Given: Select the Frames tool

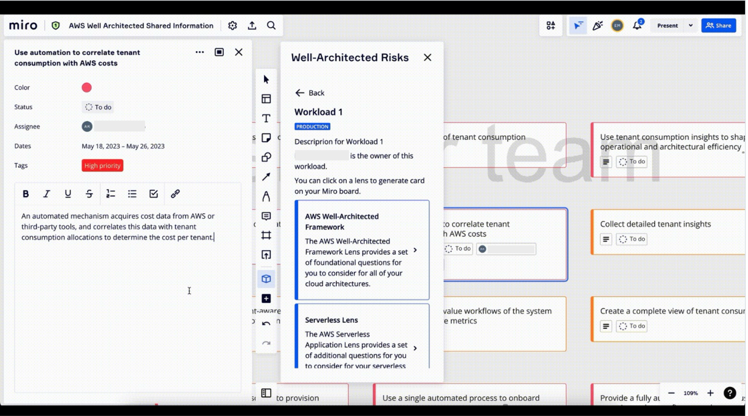Looking at the screenshot, I should pyautogui.click(x=266, y=235).
